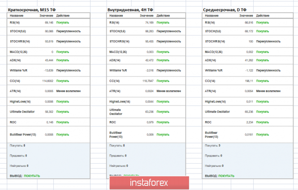Select ADX(14) value 41,282

(x=249, y=60)
